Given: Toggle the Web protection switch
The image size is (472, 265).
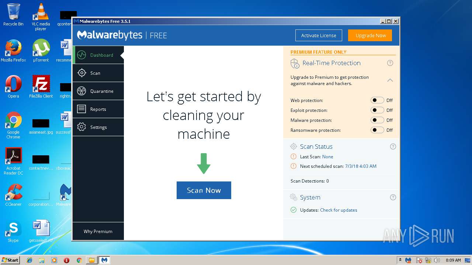Looking at the screenshot, I should click(377, 100).
